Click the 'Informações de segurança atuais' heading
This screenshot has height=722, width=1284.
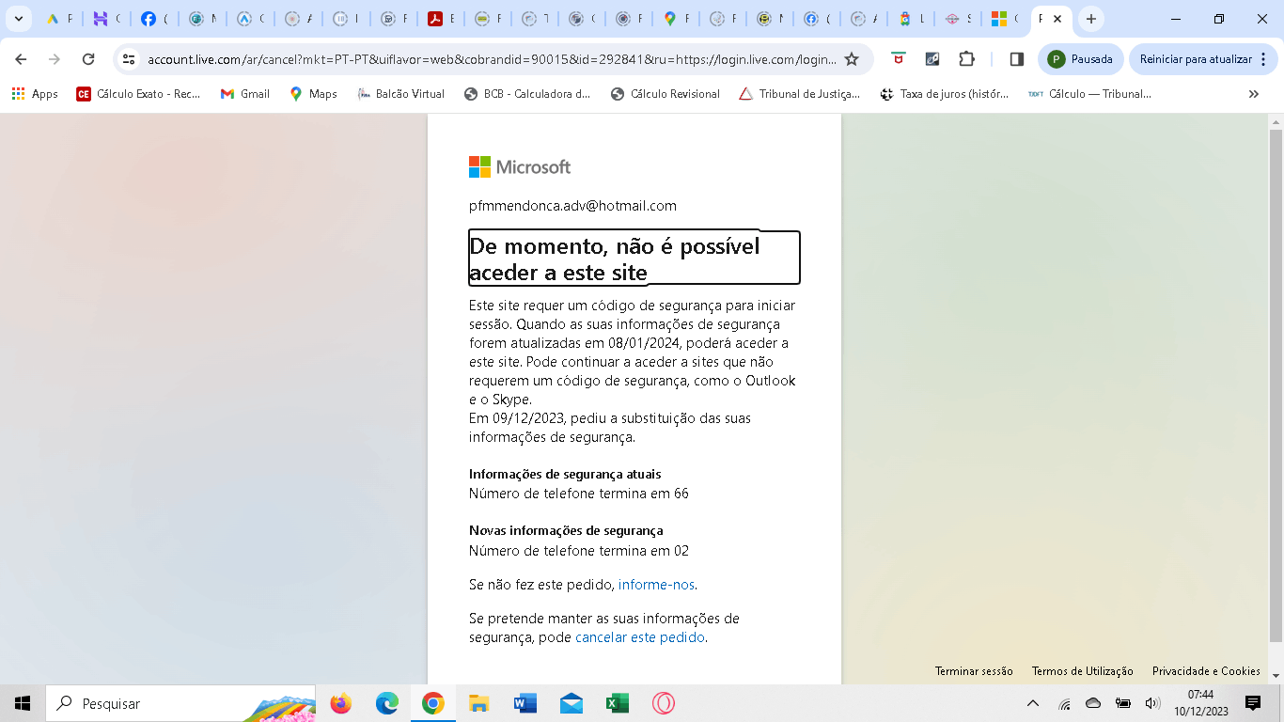click(565, 475)
